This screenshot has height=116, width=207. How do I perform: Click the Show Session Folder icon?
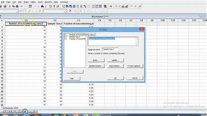(x=63, y=6)
